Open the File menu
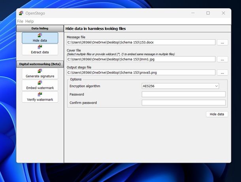This screenshot has height=182, width=241. [x=20, y=21]
